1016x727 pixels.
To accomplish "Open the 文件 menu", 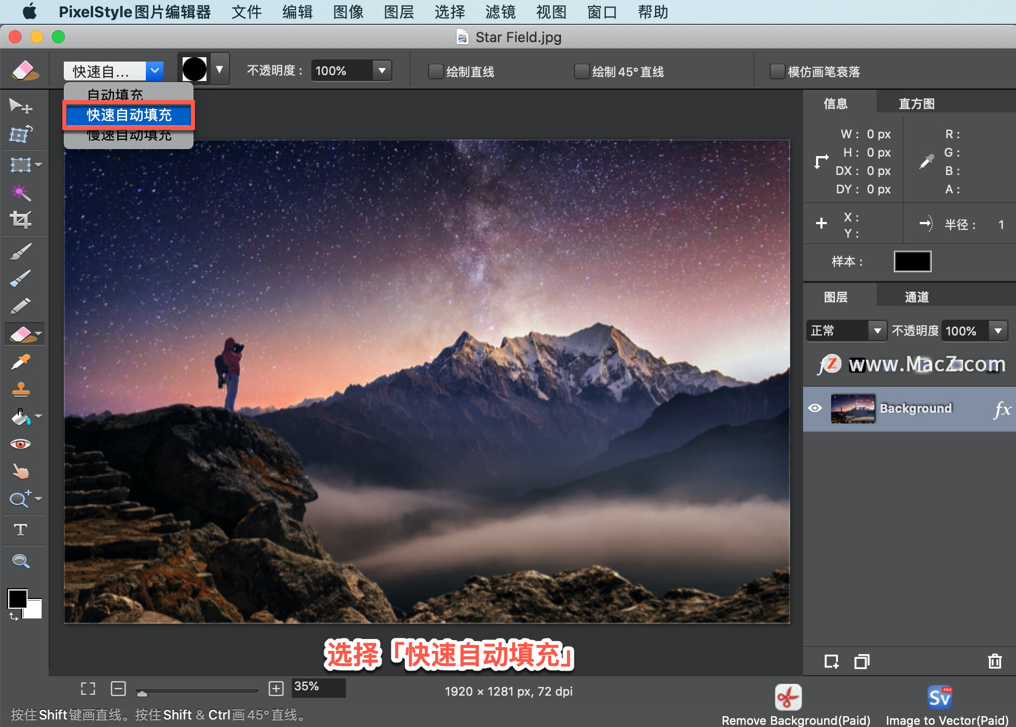I will tap(246, 12).
